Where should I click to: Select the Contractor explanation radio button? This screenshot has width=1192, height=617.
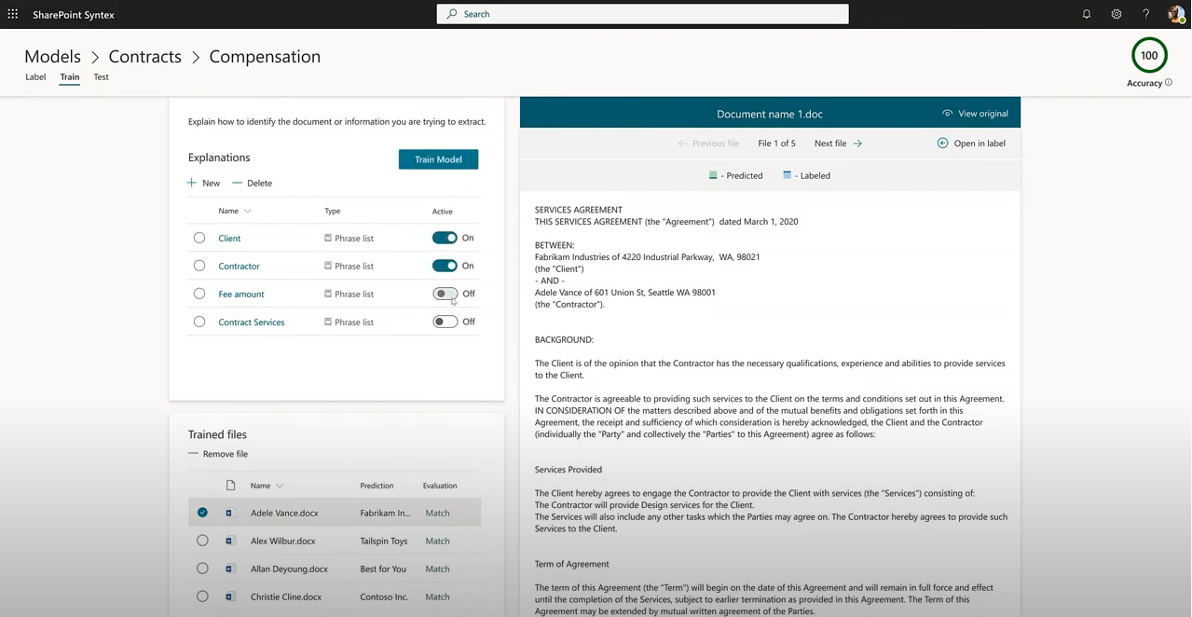click(x=199, y=266)
